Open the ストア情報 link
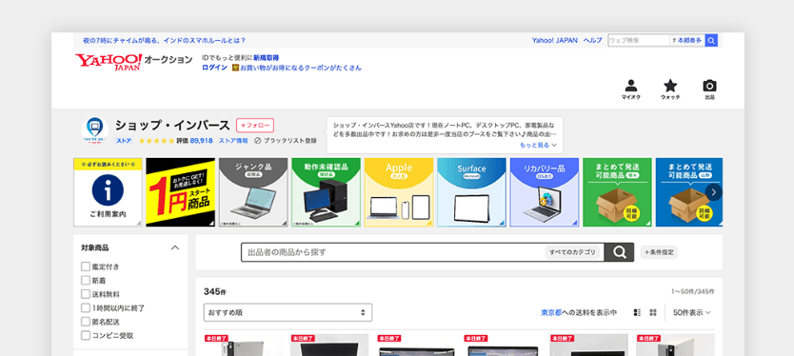The width and height of the screenshot is (794, 356). [233, 141]
